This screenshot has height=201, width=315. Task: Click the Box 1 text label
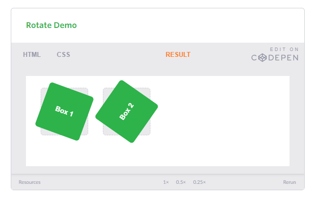[64, 111]
